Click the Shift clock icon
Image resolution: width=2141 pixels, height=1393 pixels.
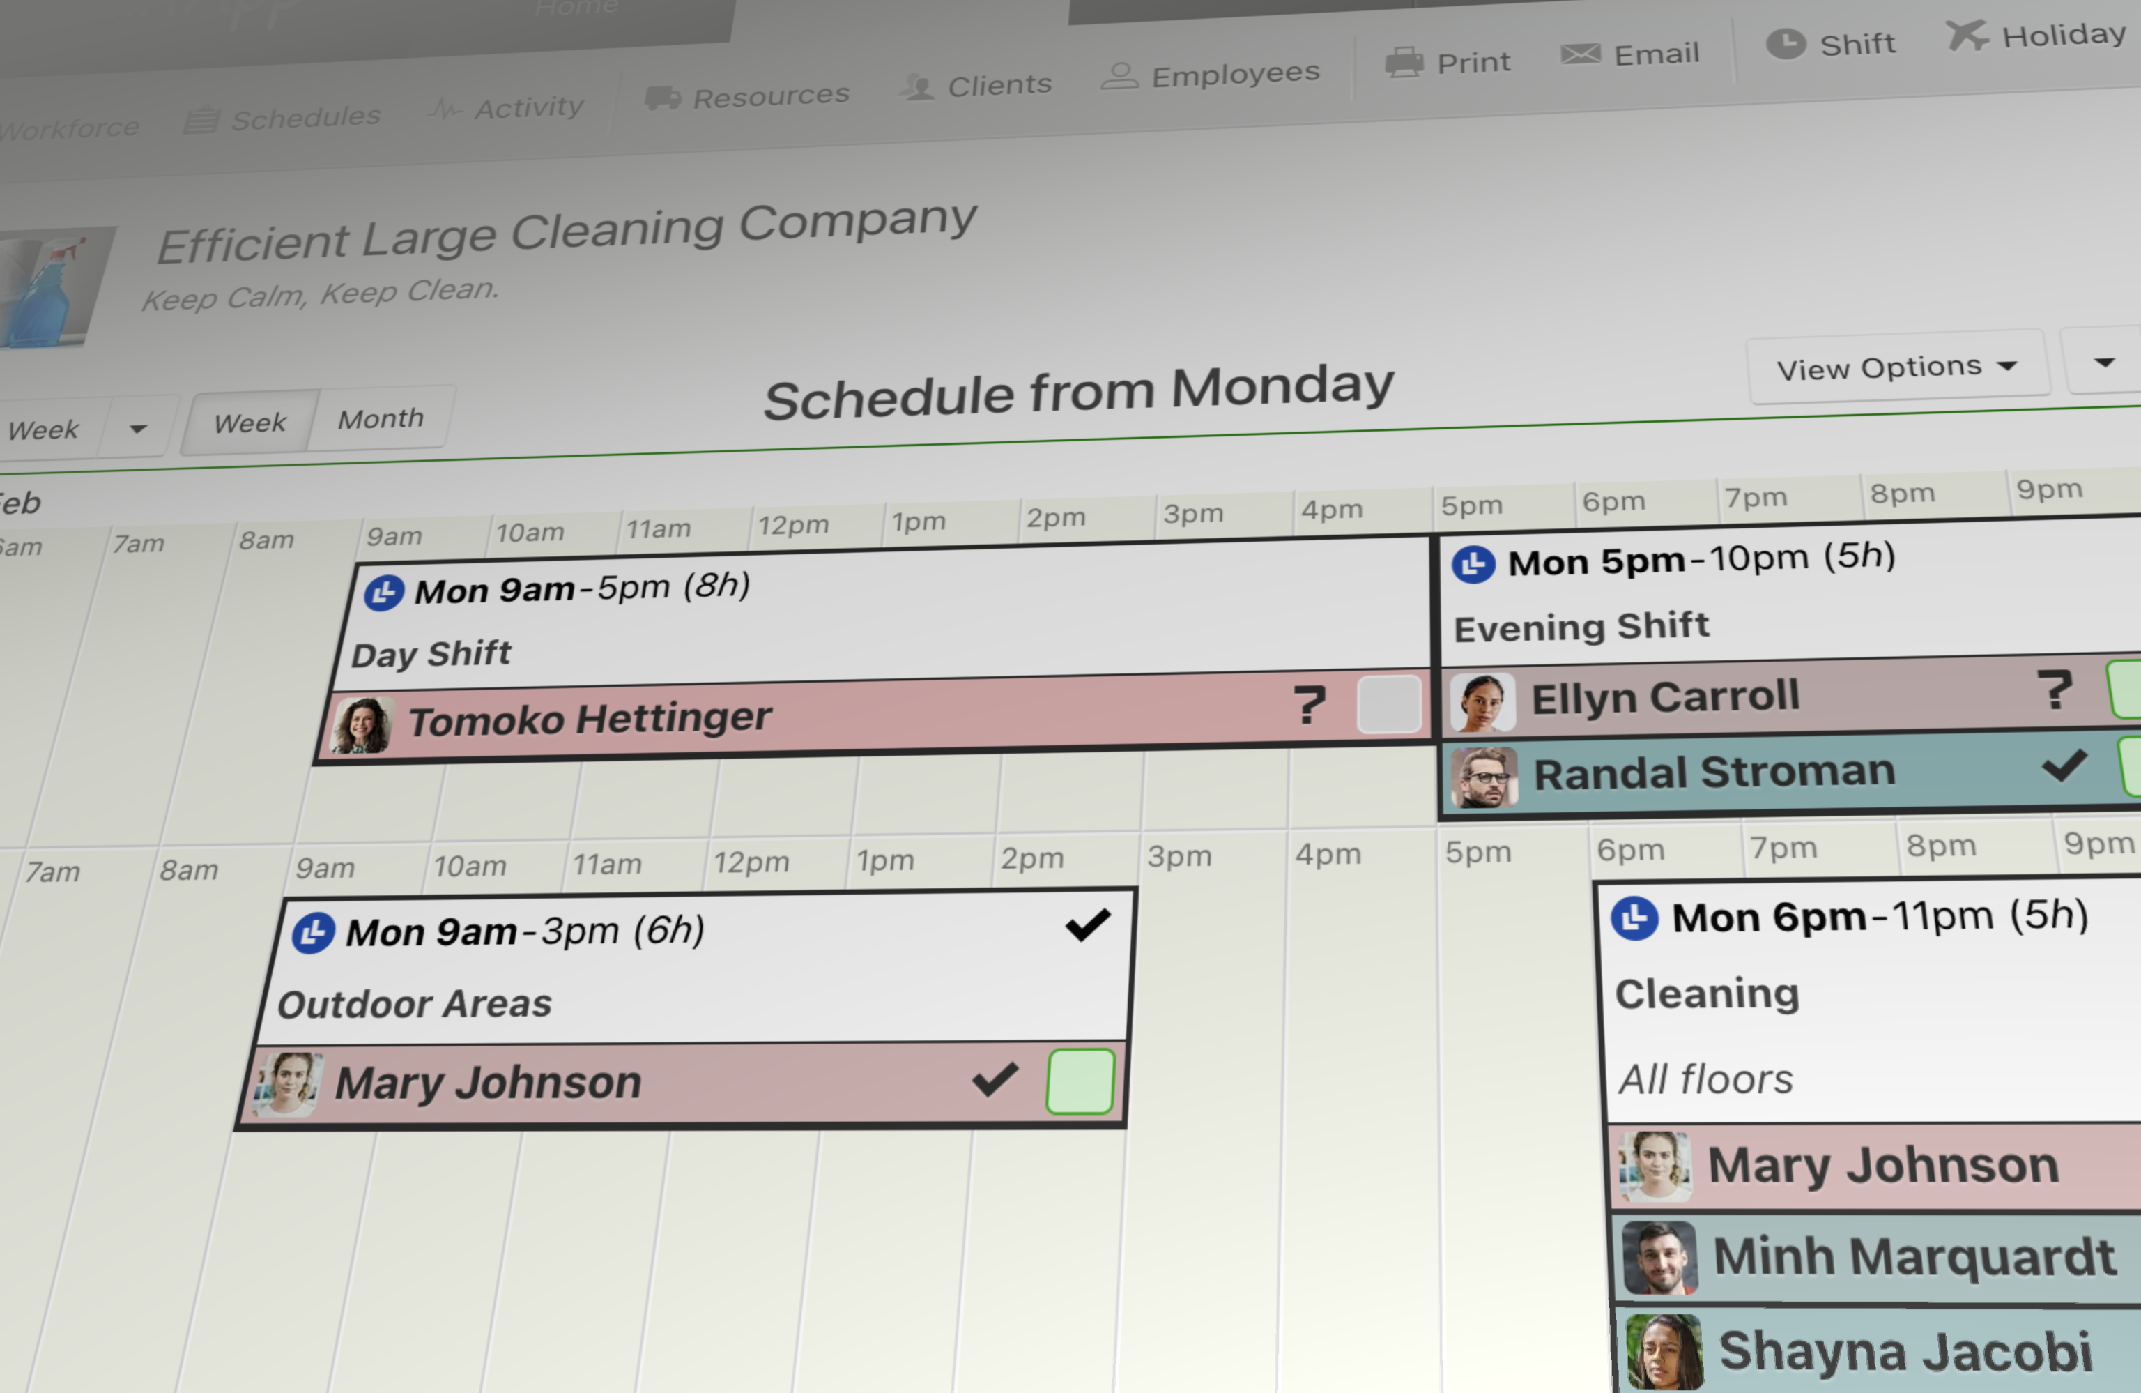(x=1786, y=44)
